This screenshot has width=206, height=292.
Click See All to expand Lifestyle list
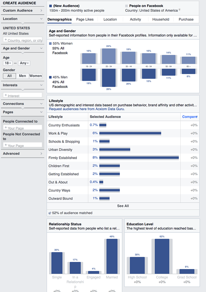(x=123, y=206)
